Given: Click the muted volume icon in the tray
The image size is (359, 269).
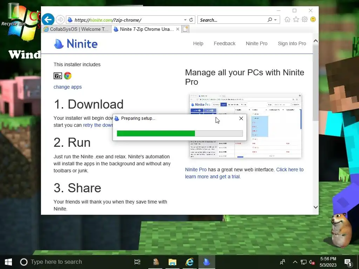Looking at the screenshot, I should point(312,262).
